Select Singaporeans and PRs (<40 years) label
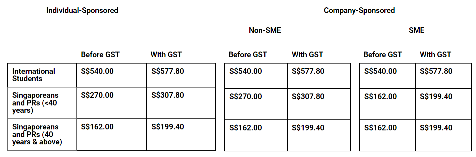Screen dimensions: 476x157 pos(35,103)
